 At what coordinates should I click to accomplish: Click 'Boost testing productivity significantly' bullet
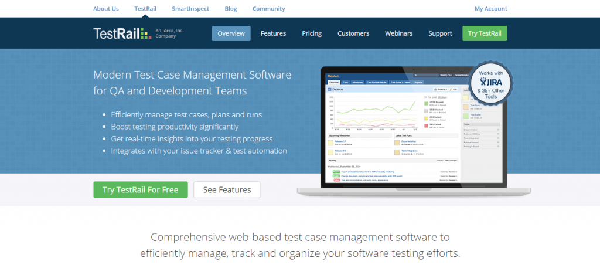pos(175,127)
